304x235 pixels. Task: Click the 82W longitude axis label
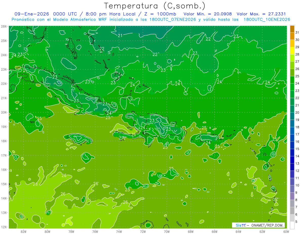(24, 231)
